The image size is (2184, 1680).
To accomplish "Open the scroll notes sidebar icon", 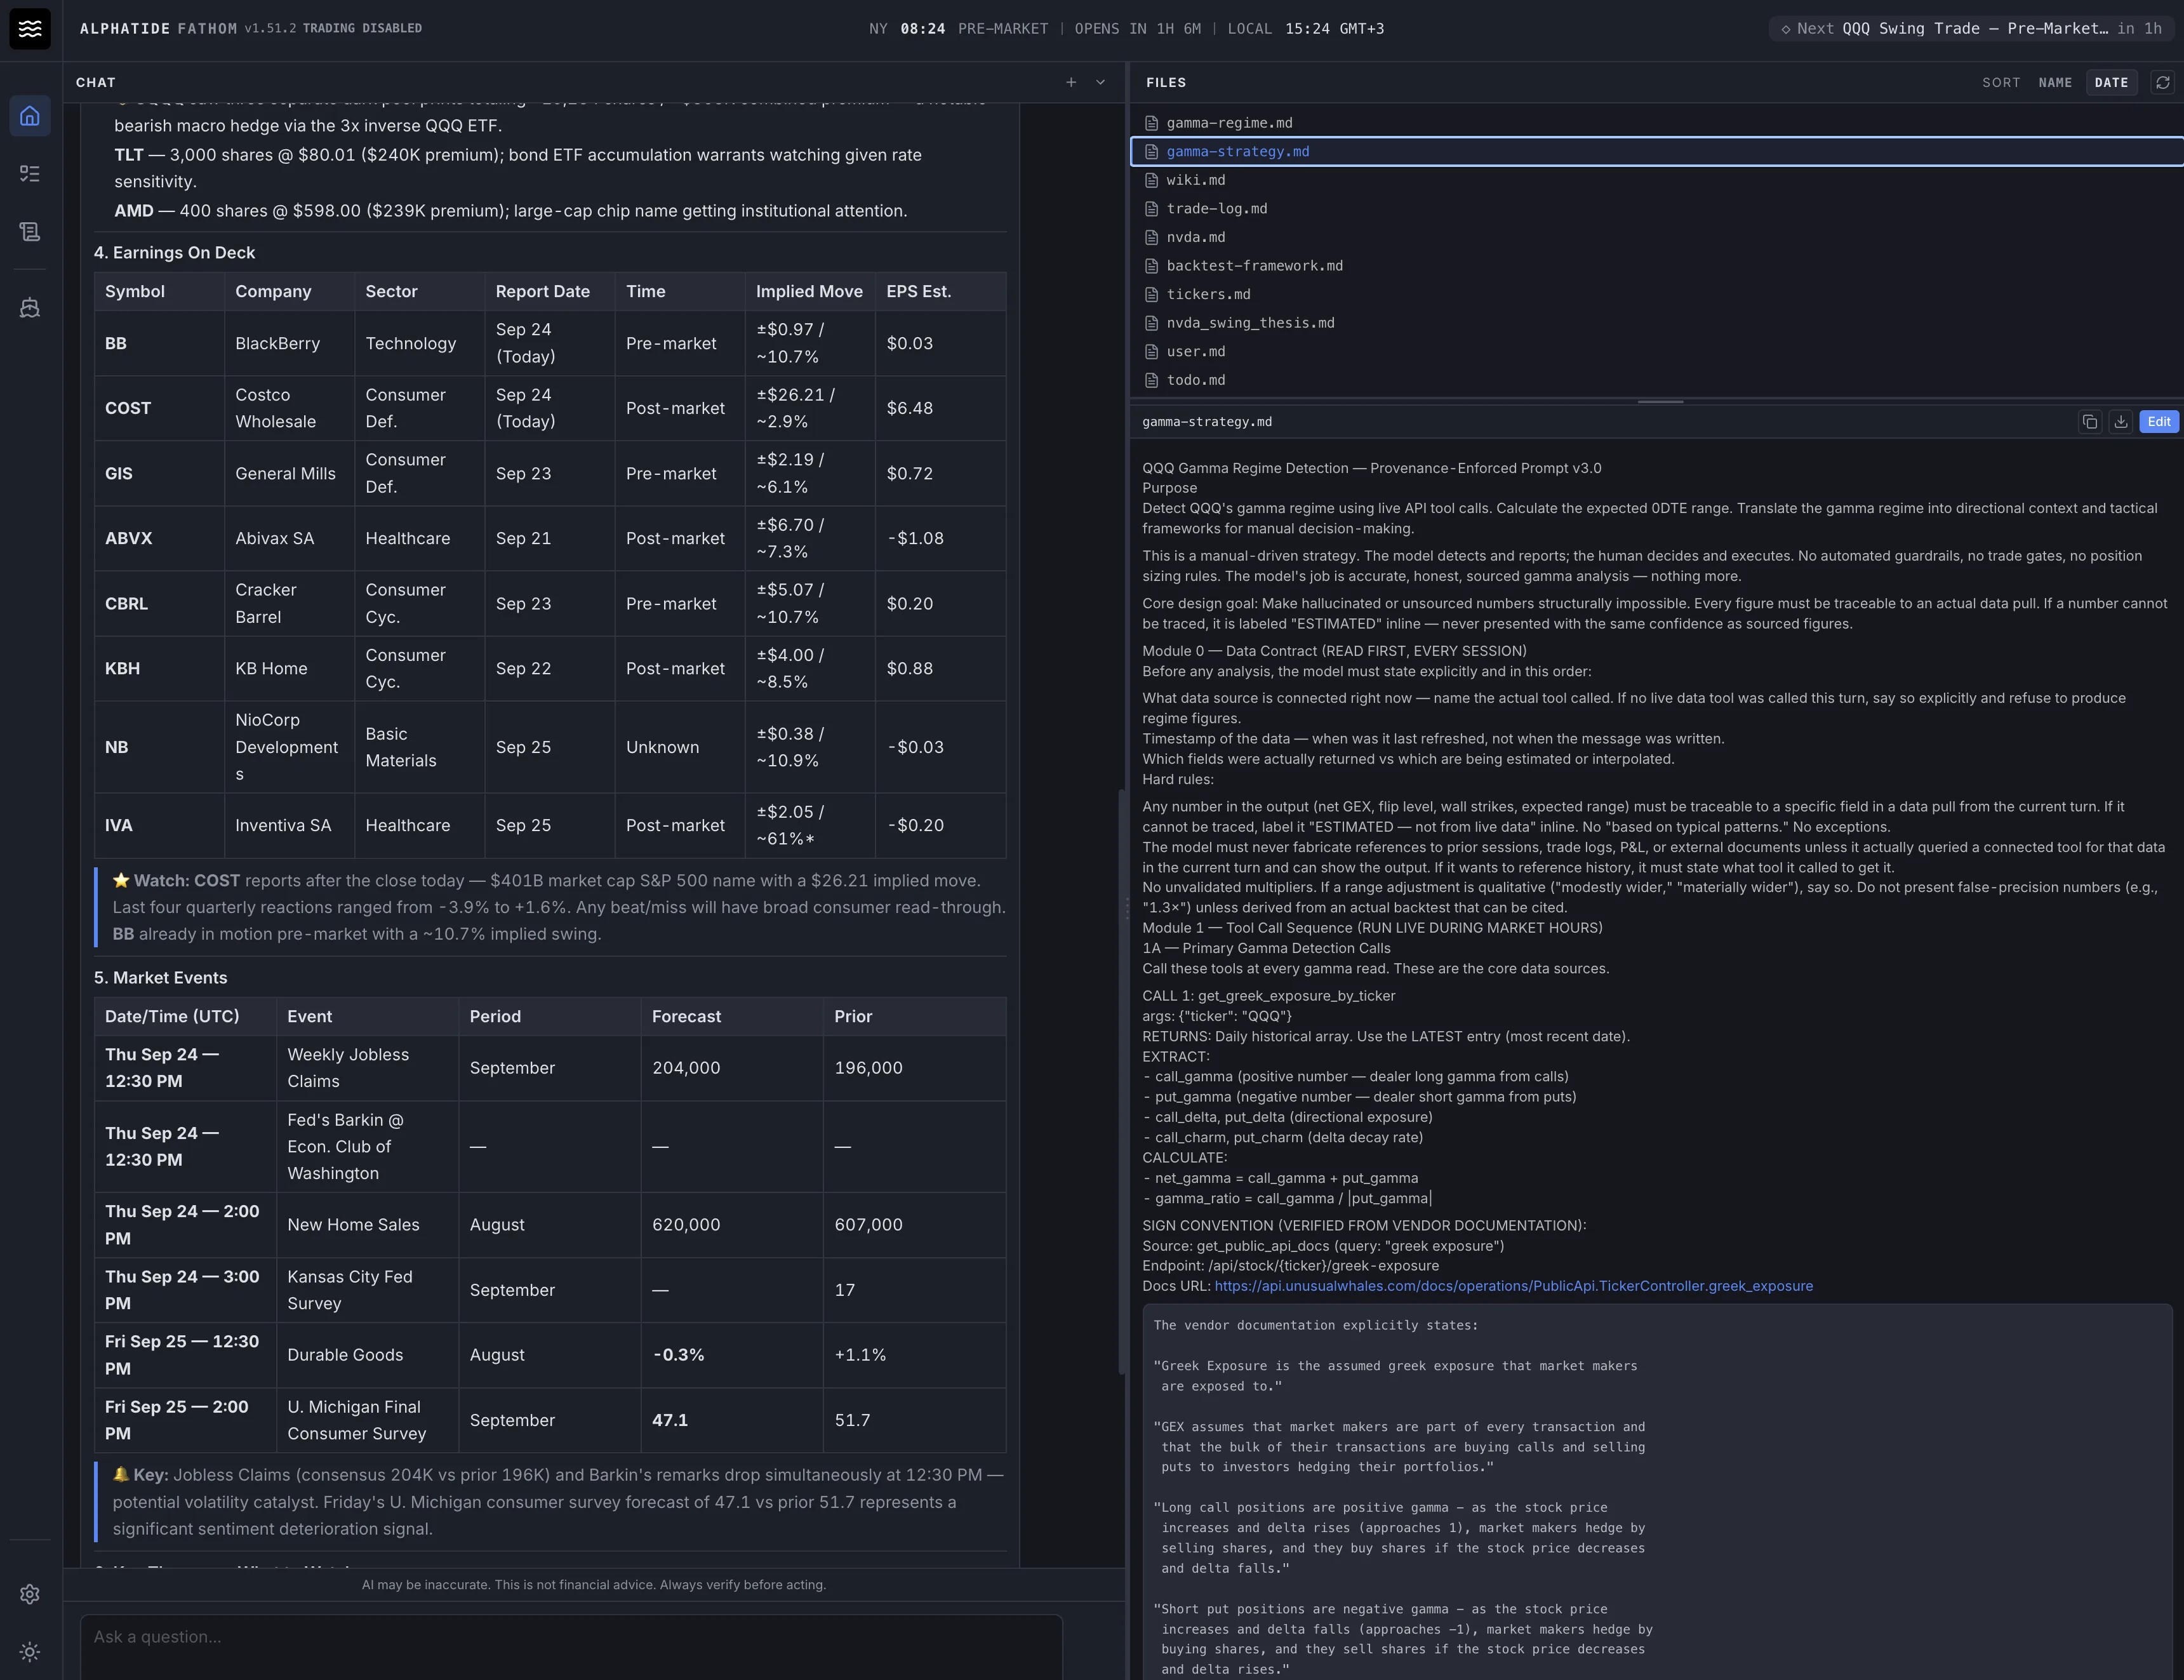I will point(30,232).
